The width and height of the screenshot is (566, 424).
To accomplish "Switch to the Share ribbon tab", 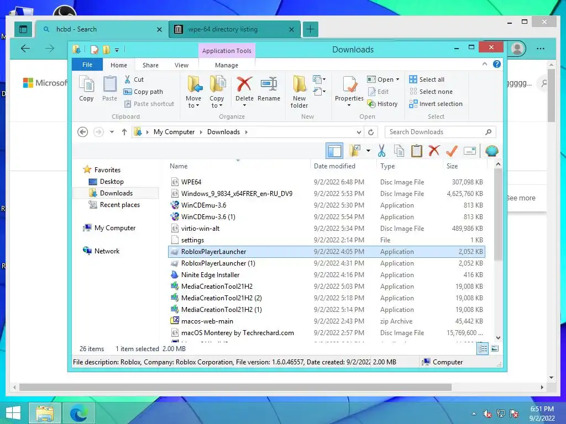I will (150, 65).
